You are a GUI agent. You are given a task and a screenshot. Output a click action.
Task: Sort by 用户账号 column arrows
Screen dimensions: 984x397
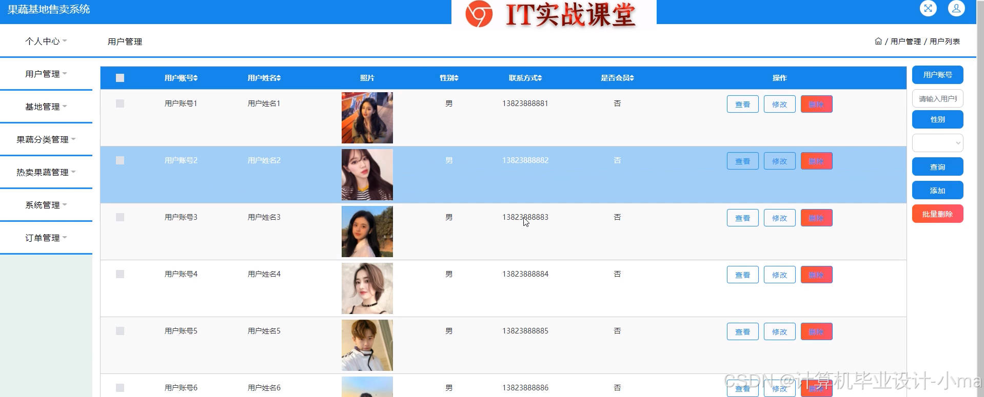click(195, 78)
